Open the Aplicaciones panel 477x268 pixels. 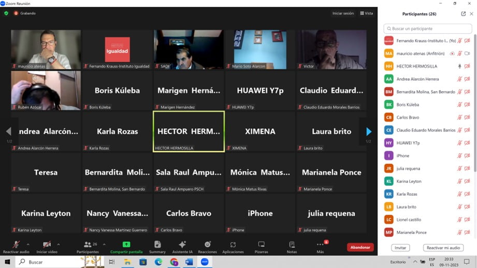pyautogui.click(x=233, y=247)
